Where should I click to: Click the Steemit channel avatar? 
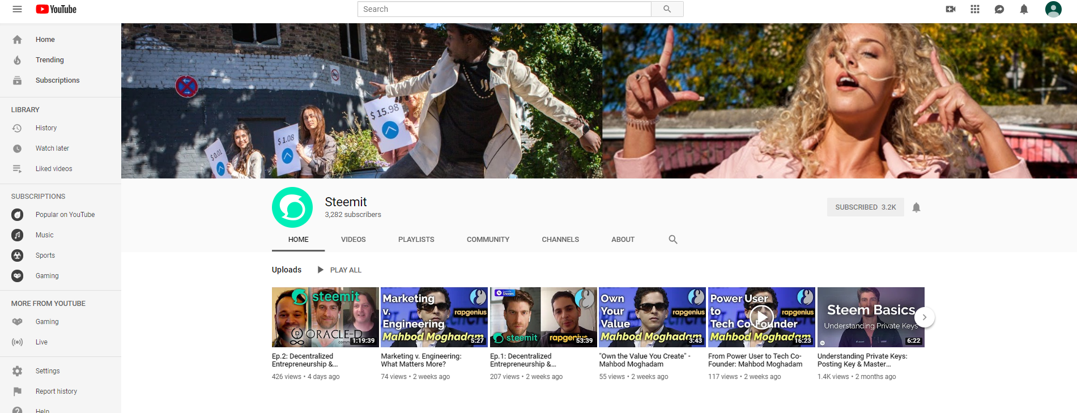(292, 207)
